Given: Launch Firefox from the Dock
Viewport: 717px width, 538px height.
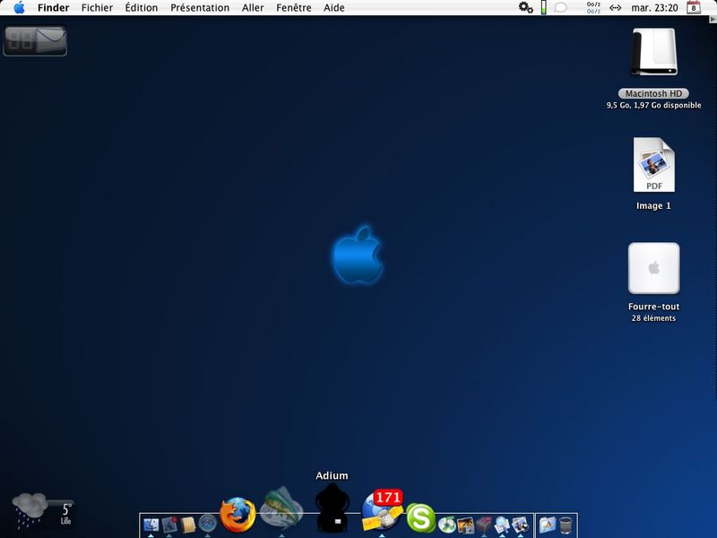Looking at the screenshot, I should [x=238, y=515].
